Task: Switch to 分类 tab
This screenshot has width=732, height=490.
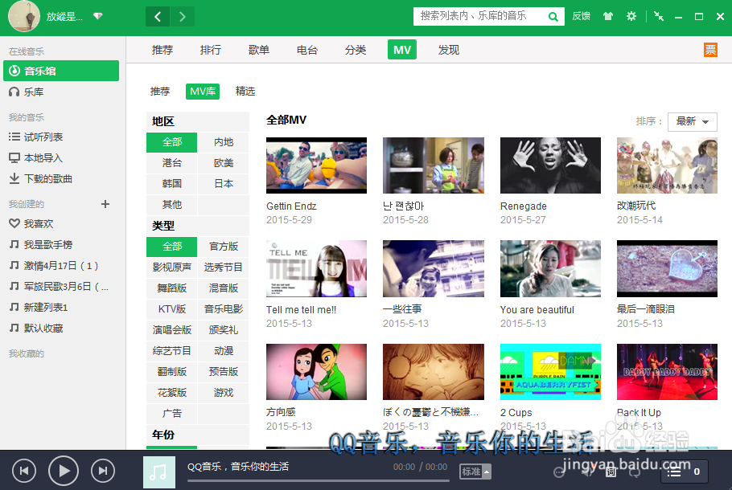Action: tap(356, 50)
